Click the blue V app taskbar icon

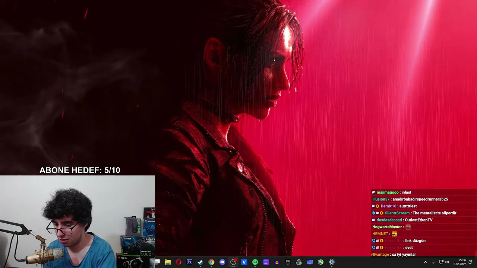(x=244, y=262)
